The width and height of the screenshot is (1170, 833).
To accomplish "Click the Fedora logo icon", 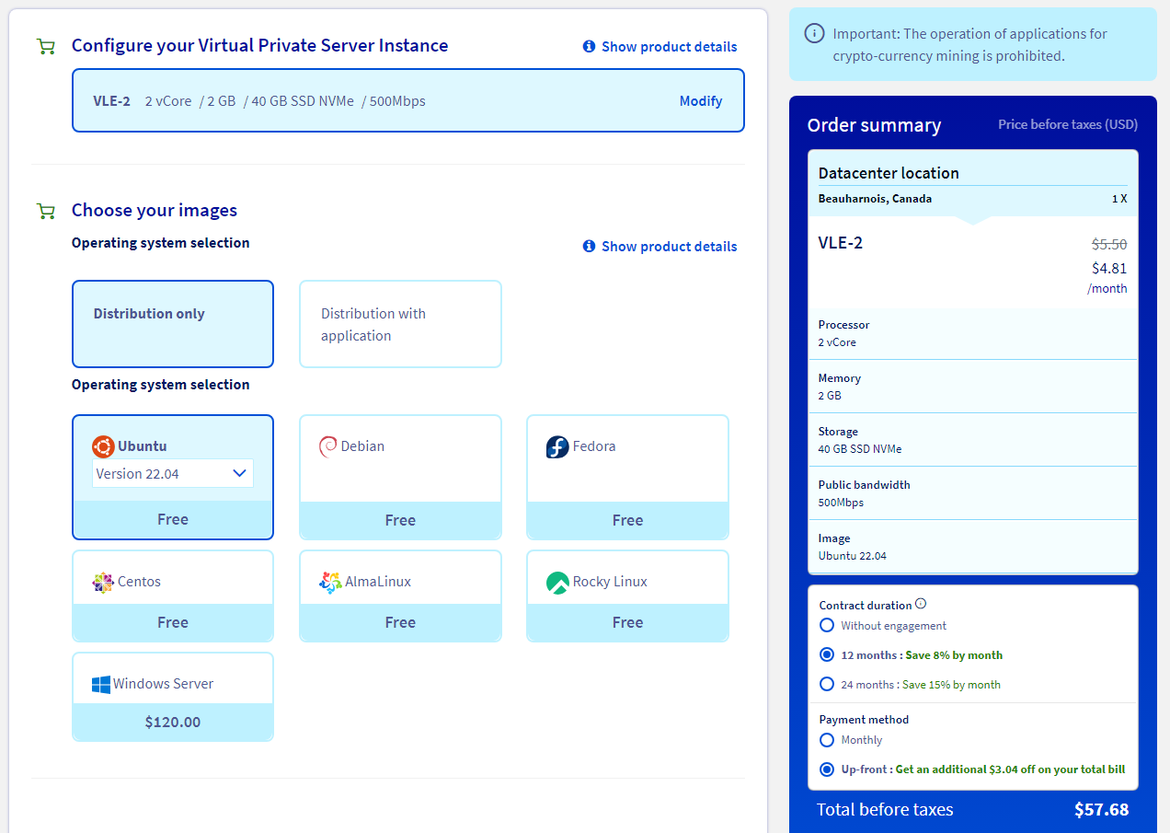I will click(x=557, y=447).
